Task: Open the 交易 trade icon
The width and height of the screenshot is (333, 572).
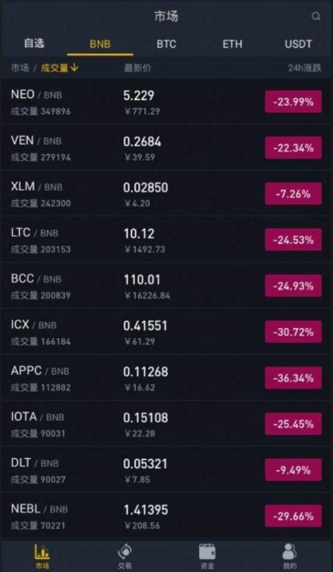Action: [x=124, y=555]
